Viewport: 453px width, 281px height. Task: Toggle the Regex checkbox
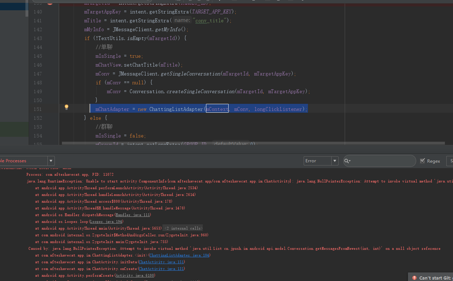(422, 161)
